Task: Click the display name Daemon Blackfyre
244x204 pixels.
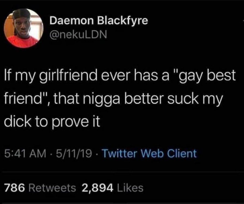Action: (99, 20)
